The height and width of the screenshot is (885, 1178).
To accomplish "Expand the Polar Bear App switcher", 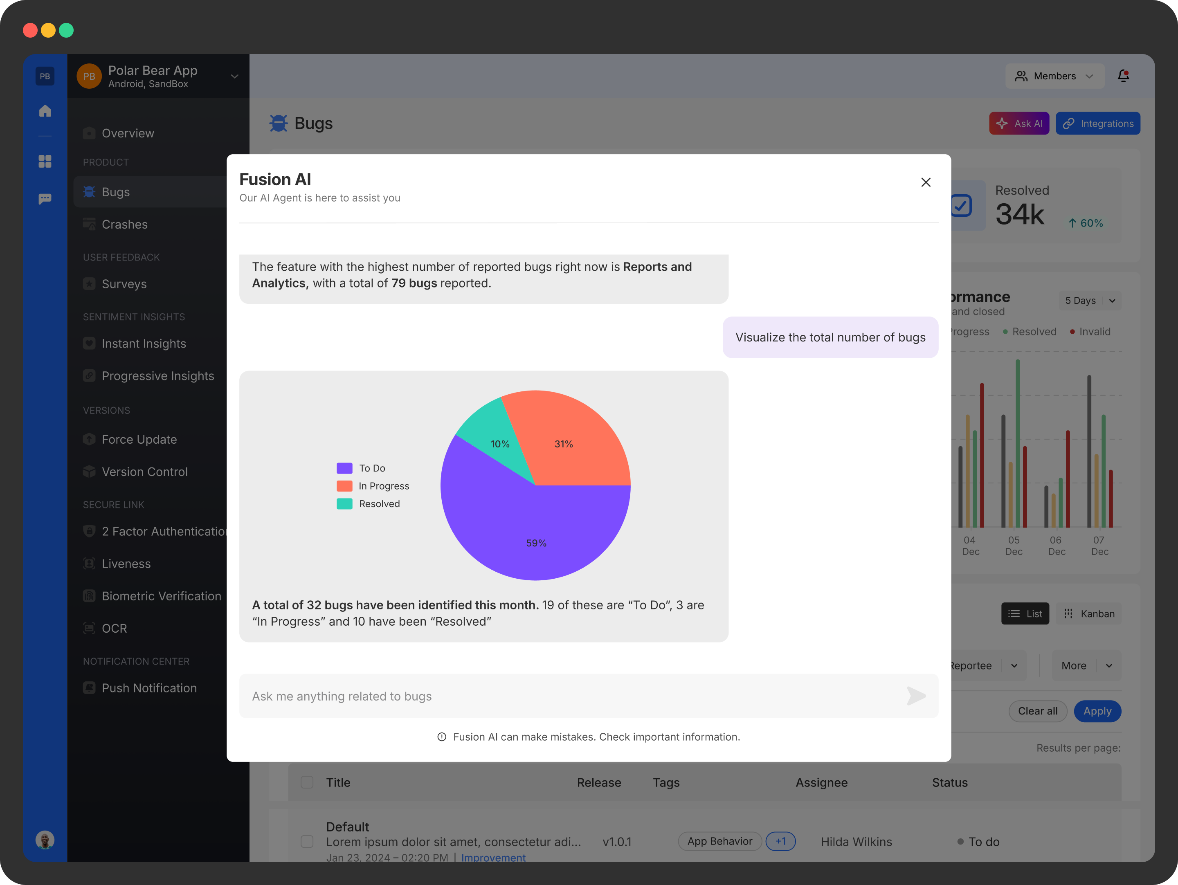I will (x=234, y=76).
